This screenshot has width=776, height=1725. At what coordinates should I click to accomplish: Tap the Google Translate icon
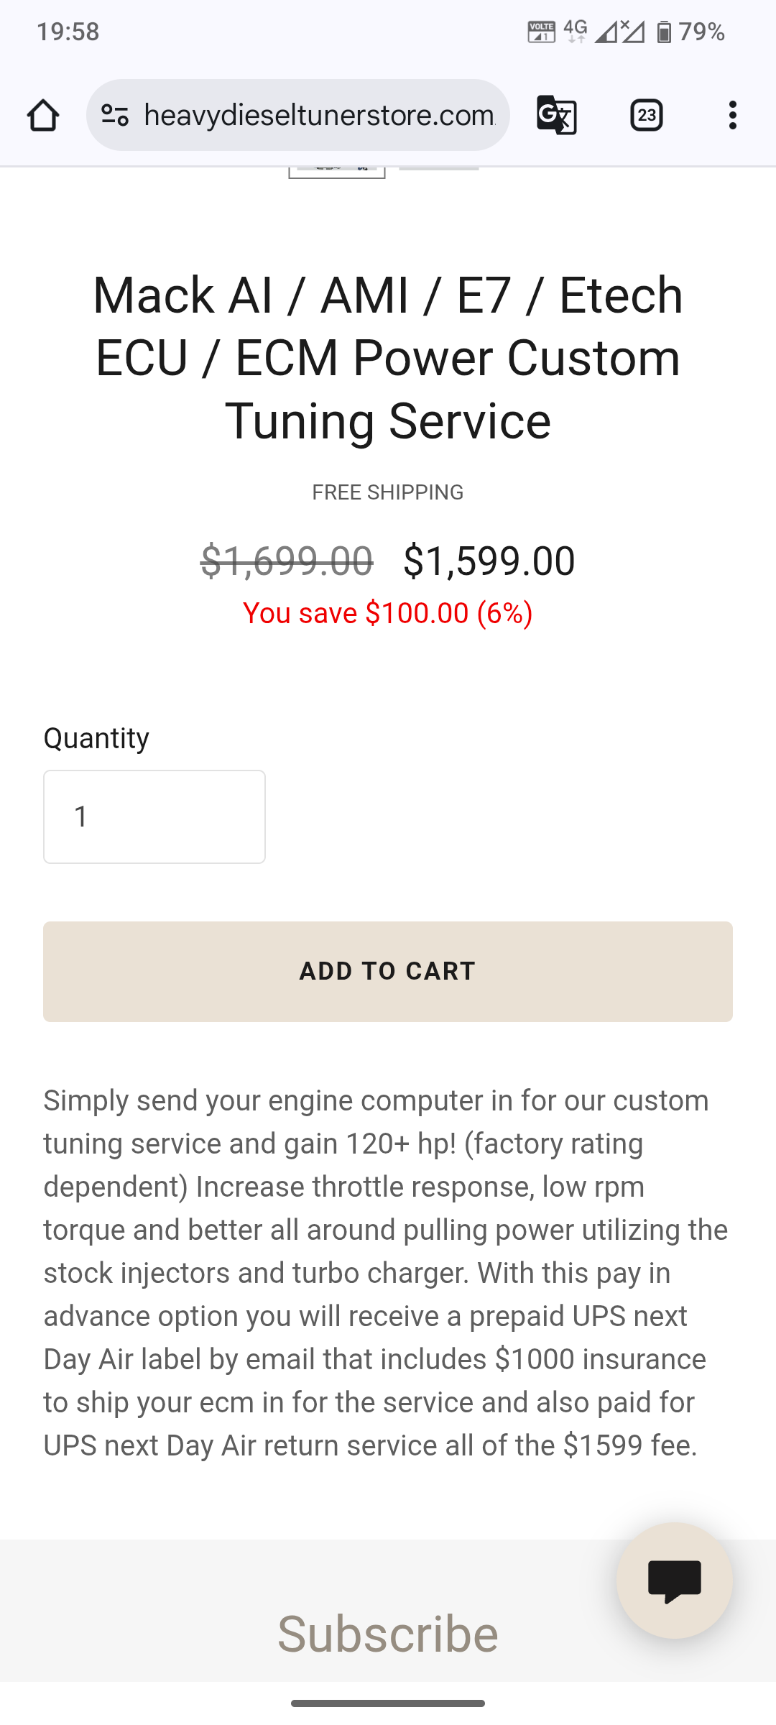click(557, 115)
